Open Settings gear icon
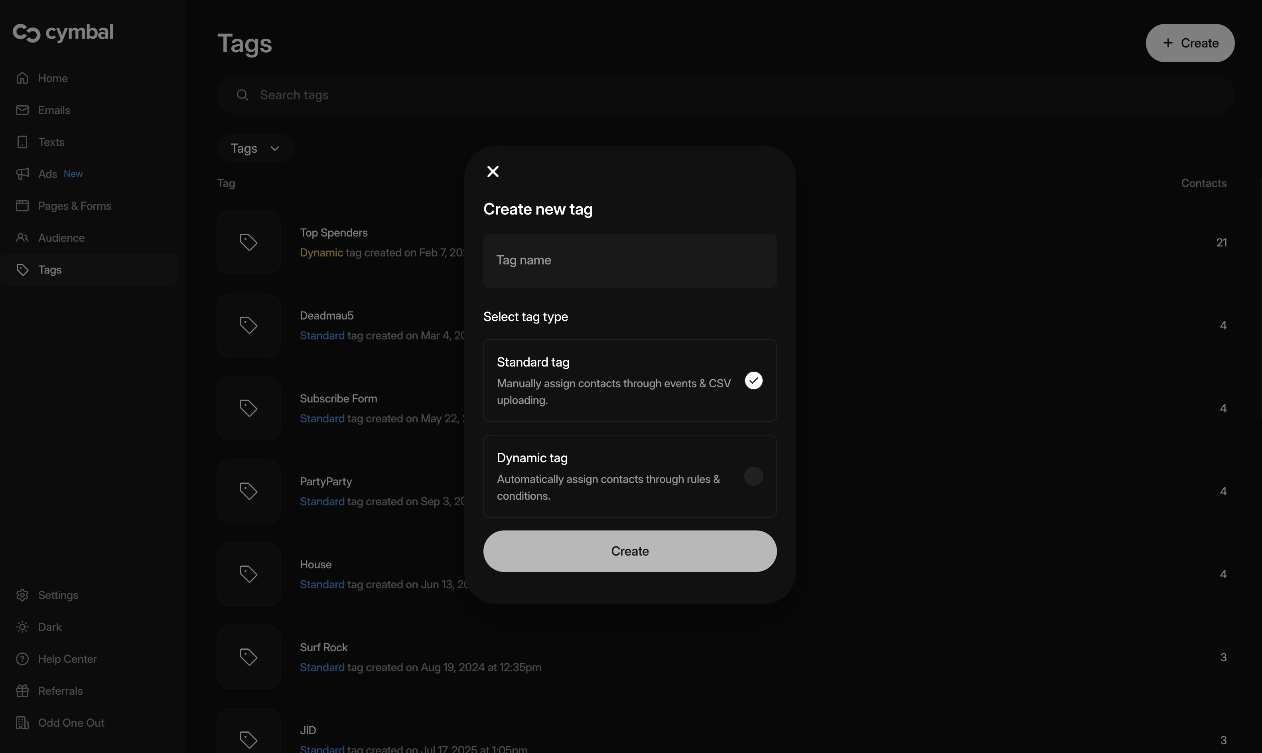 coord(22,595)
